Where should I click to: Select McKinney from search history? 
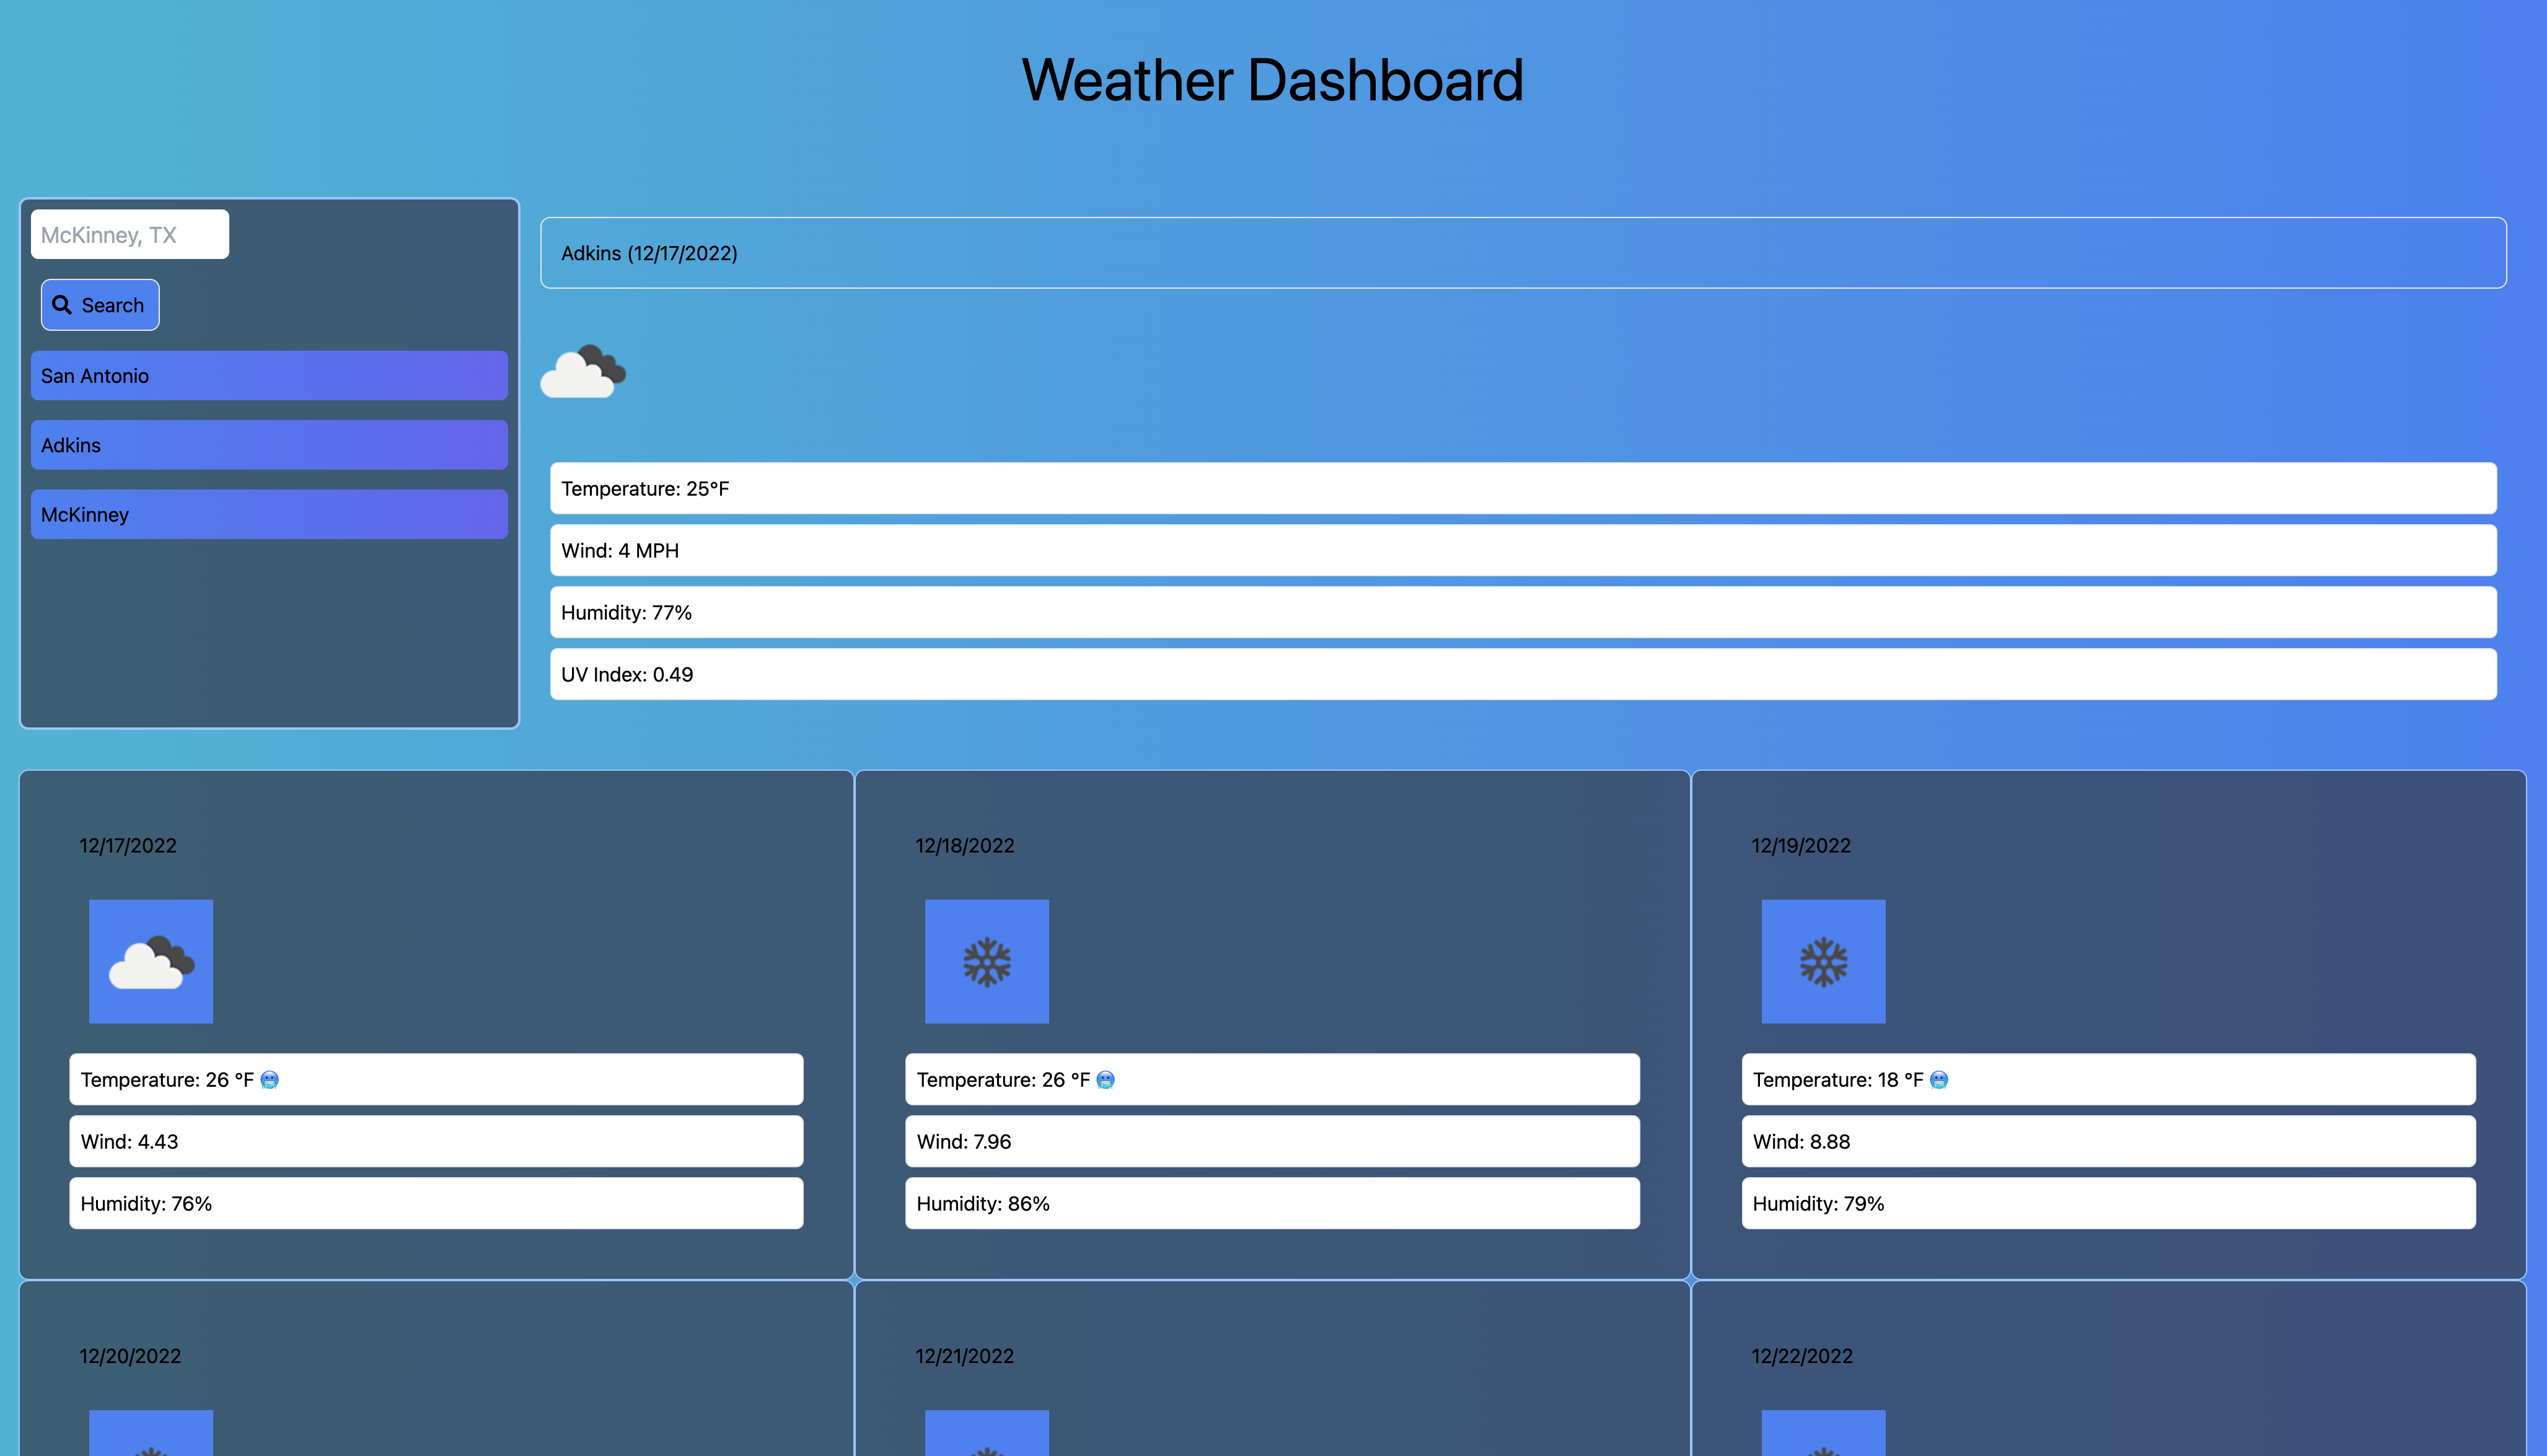269,514
